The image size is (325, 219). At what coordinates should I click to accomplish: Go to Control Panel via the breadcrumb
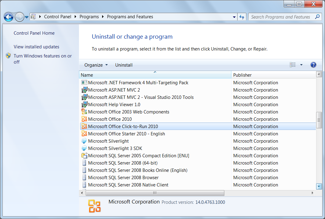point(58,17)
